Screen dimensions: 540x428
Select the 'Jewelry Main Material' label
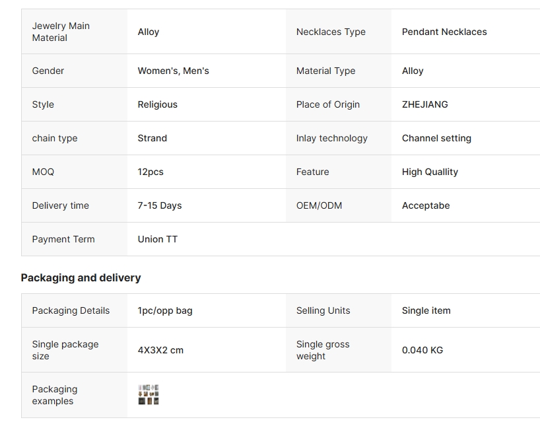pyautogui.click(x=61, y=32)
